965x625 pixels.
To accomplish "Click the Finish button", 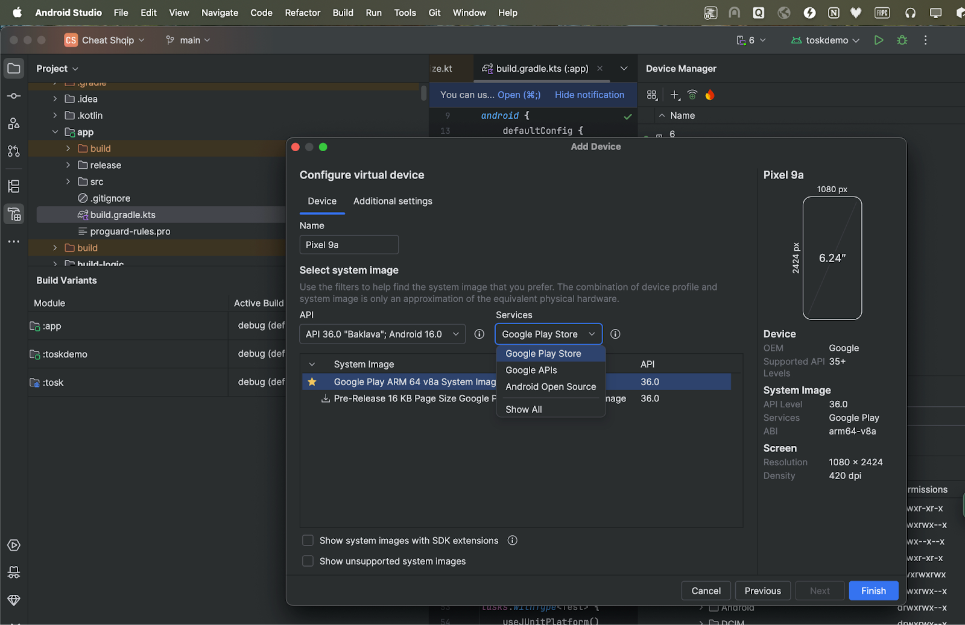I will click(x=873, y=591).
